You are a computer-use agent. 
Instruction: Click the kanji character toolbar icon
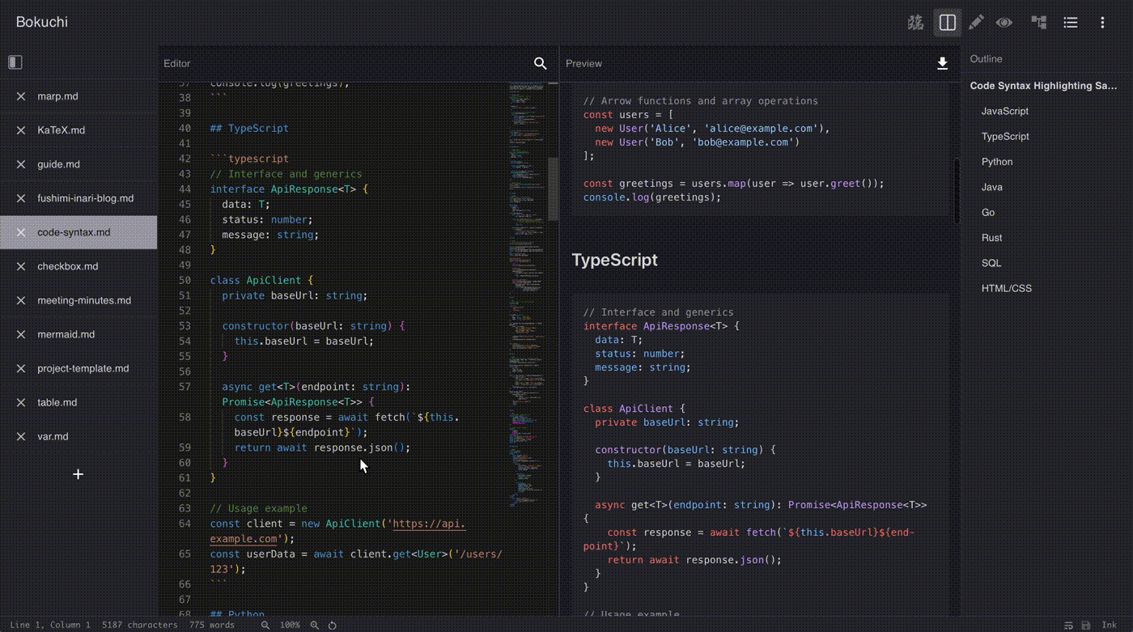915,23
